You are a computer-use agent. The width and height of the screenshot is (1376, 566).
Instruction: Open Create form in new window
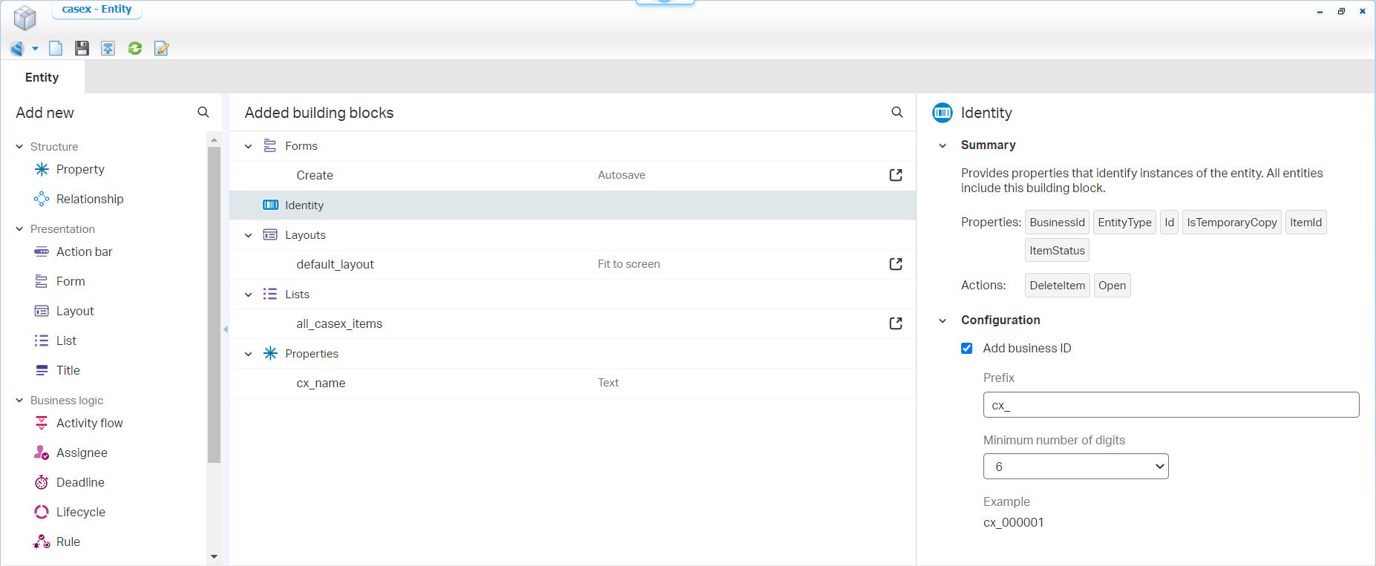(x=896, y=175)
